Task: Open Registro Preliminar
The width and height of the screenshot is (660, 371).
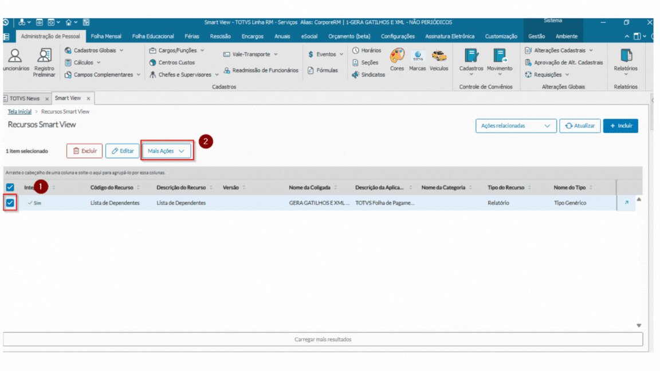Action: point(44,62)
